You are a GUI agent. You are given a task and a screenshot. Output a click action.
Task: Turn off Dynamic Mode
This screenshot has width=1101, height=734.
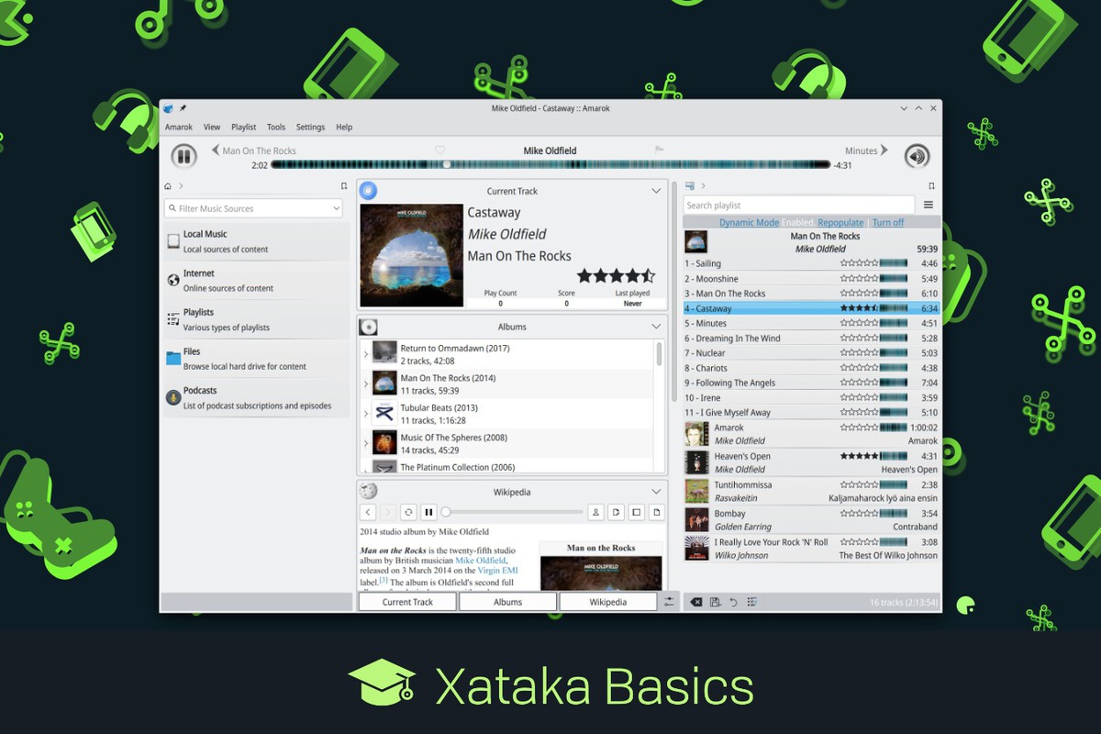pos(887,222)
